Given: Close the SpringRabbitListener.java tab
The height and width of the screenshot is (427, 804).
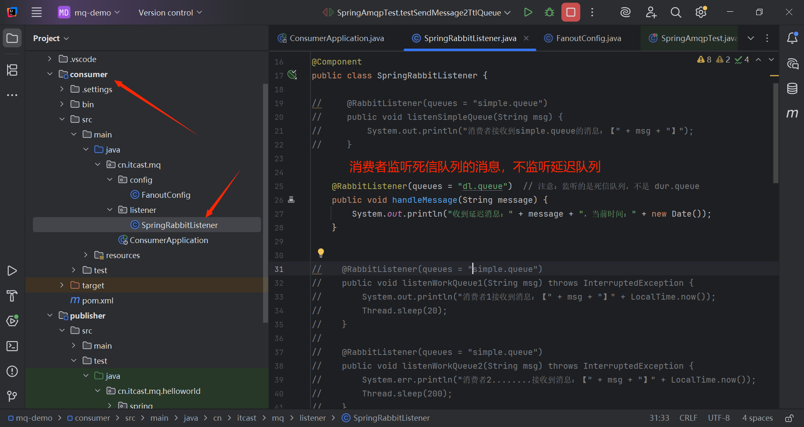Looking at the screenshot, I should tap(526, 38).
